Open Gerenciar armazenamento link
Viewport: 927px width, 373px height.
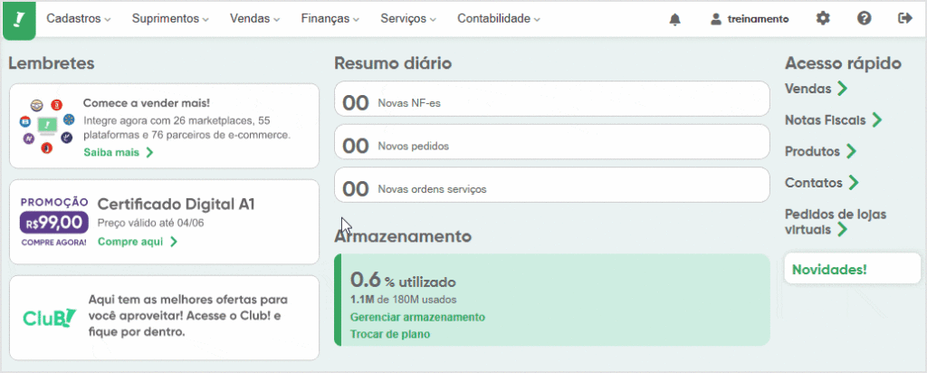click(x=417, y=317)
